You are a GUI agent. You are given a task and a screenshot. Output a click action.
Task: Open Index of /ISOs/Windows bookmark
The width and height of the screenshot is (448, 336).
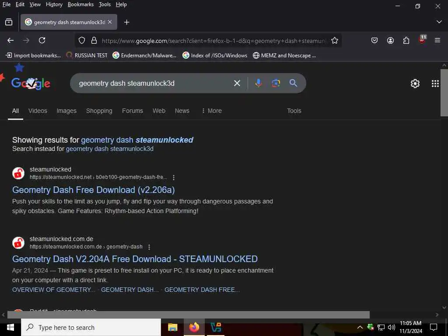coord(215,56)
